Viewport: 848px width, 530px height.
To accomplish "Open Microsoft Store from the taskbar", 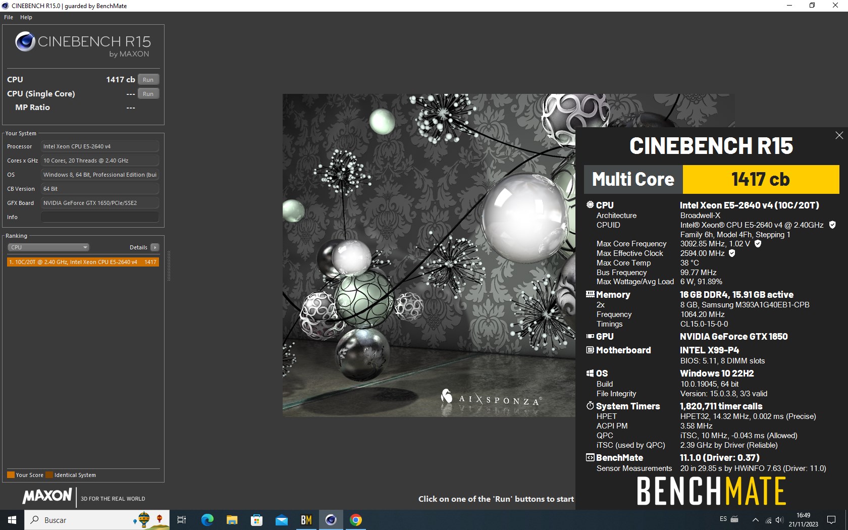I will pyautogui.click(x=256, y=520).
